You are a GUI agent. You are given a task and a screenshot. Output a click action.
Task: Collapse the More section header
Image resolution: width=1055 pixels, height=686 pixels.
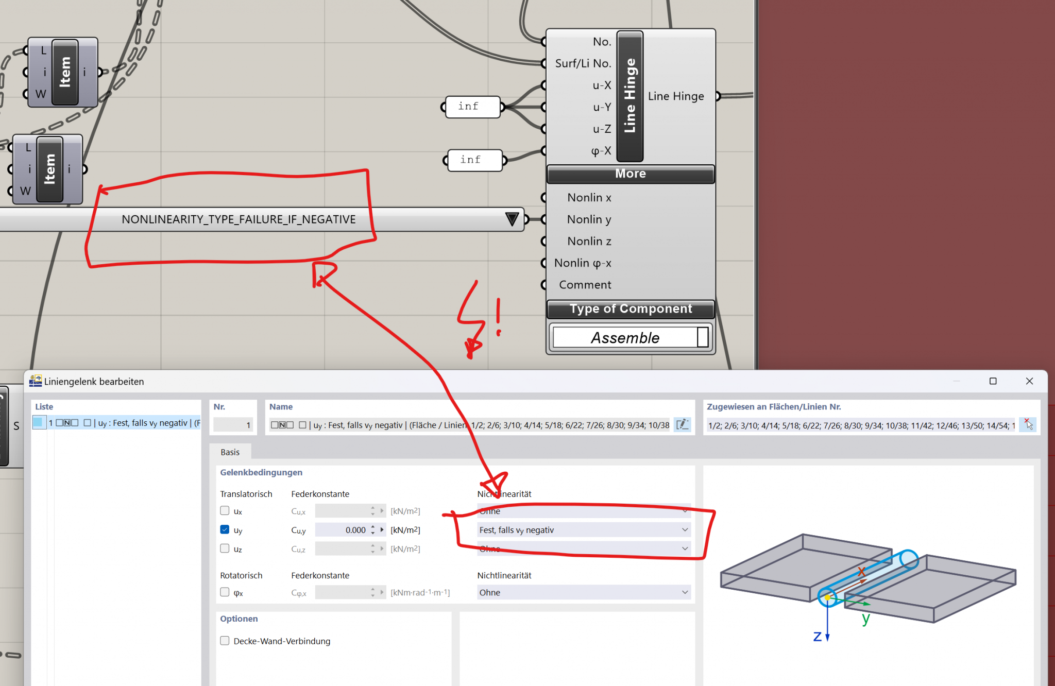[630, 174]
